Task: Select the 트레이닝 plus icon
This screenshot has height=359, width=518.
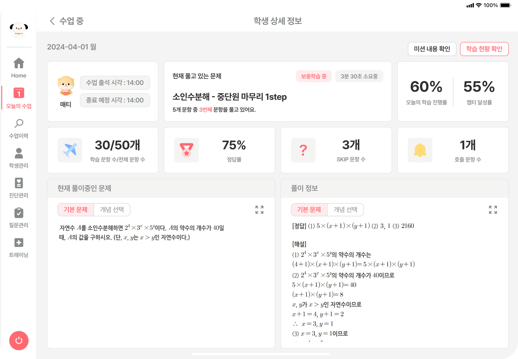Action: [x=19, y=242]
